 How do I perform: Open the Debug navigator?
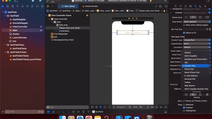32,6
